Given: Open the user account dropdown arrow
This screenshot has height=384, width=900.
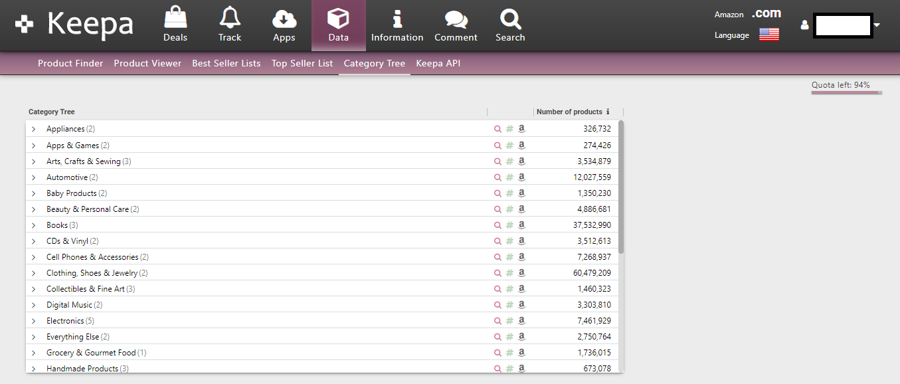Looking at the screenshot, I should tap(877, 25).
